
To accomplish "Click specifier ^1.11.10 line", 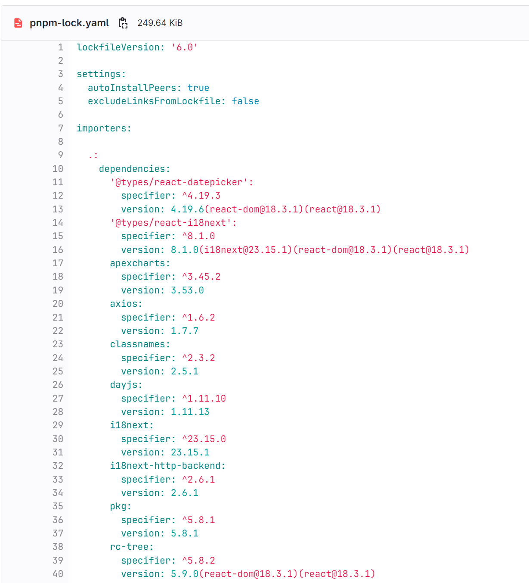I will click(173, 398).
